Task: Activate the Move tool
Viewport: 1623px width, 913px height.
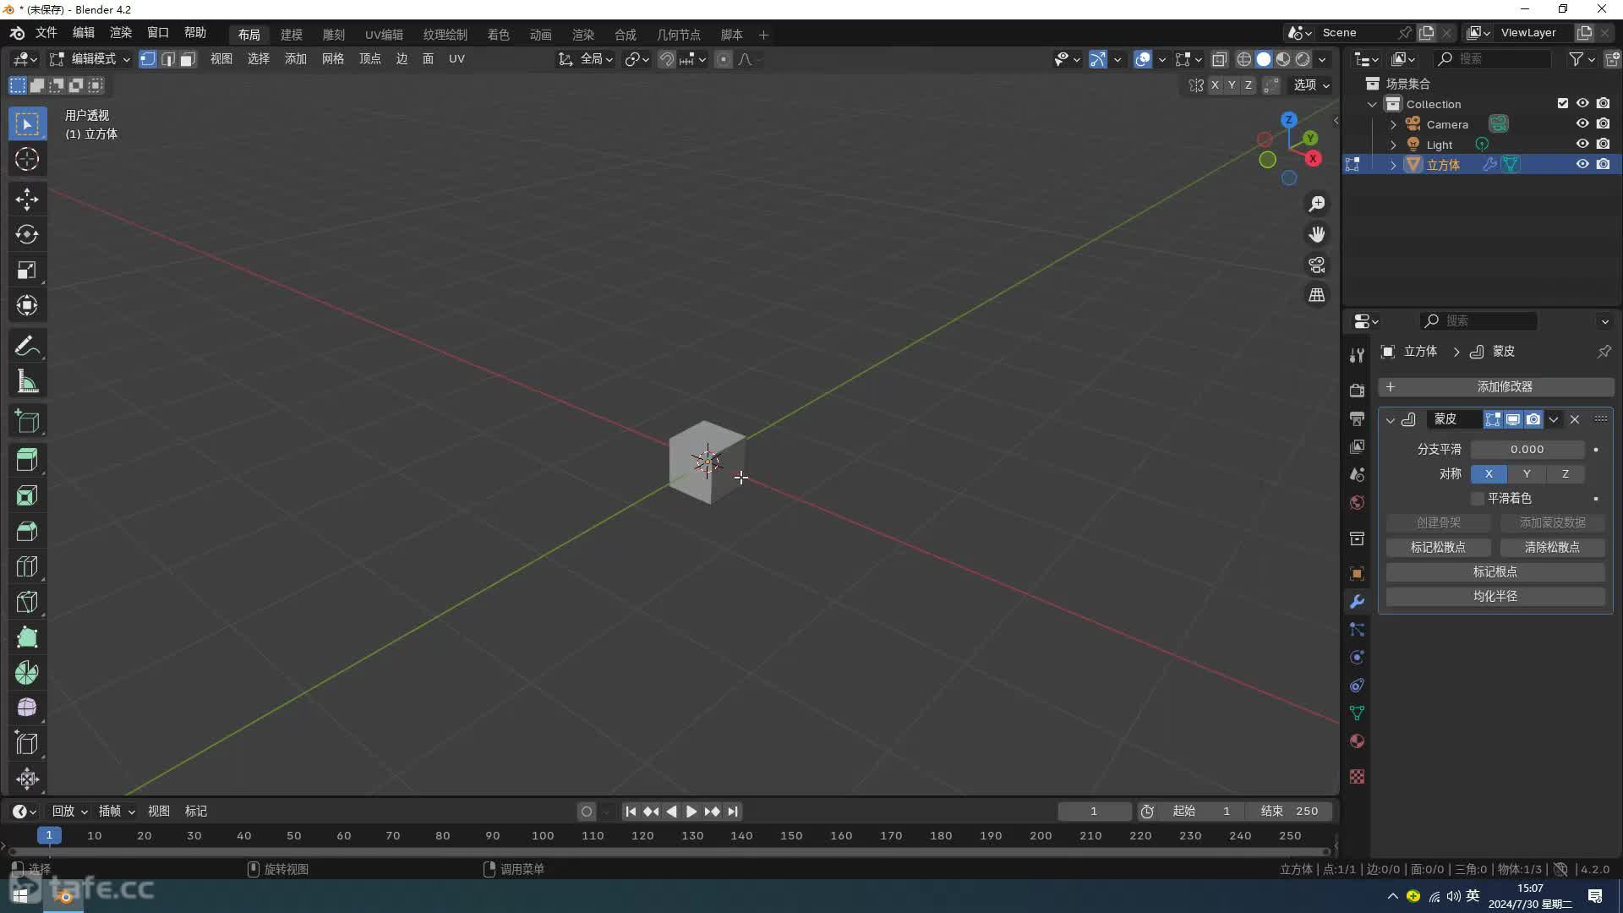Action: [27, 200]
